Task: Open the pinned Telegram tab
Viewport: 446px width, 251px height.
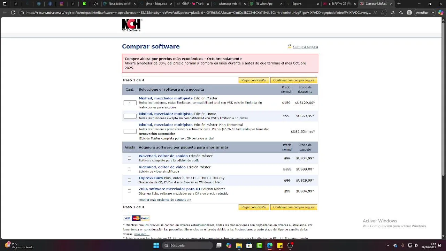Action: tap(39, 4)
